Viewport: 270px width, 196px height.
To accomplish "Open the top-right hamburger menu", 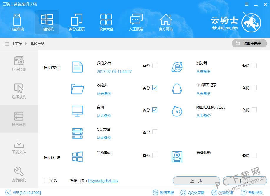I will tap(246, 4).
